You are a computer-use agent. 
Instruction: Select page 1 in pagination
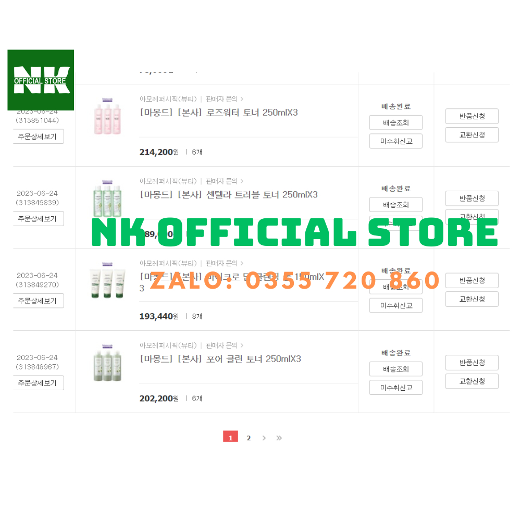click(x=231, y=437)
